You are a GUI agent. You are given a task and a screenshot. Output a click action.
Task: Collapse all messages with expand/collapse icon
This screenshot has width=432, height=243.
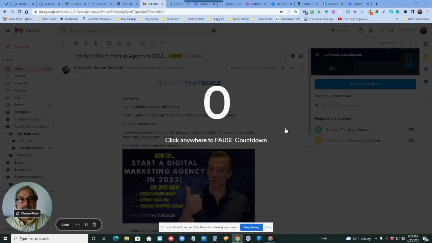285,56
